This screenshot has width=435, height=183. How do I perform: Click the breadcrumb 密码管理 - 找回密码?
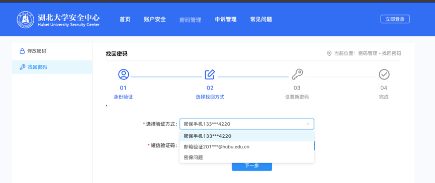tap(380, 53)
